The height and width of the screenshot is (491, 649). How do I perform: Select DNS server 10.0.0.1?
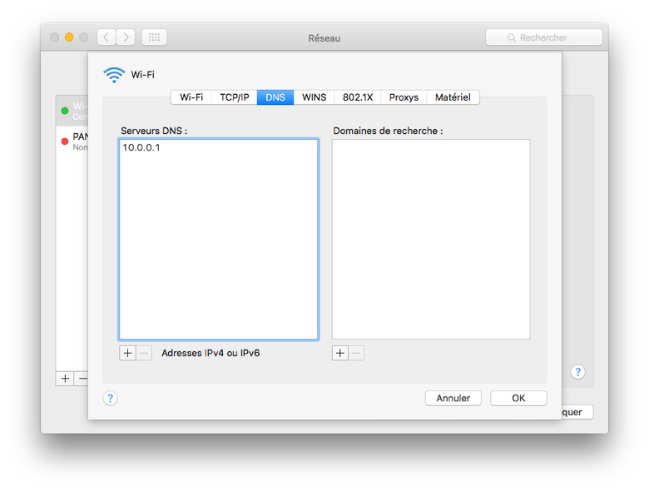[219, 148]
